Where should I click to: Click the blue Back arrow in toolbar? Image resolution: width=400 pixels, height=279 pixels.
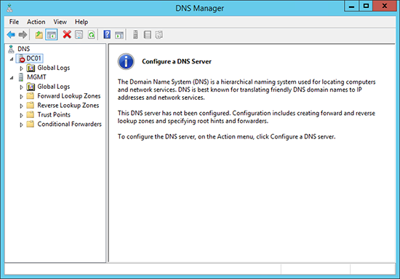coord(11,34)
